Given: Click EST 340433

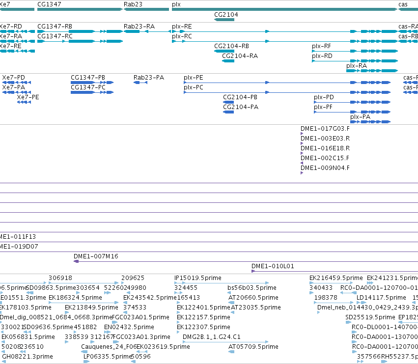Looking at the screenshot, I should pyautogui.click(x=321, y=288).
